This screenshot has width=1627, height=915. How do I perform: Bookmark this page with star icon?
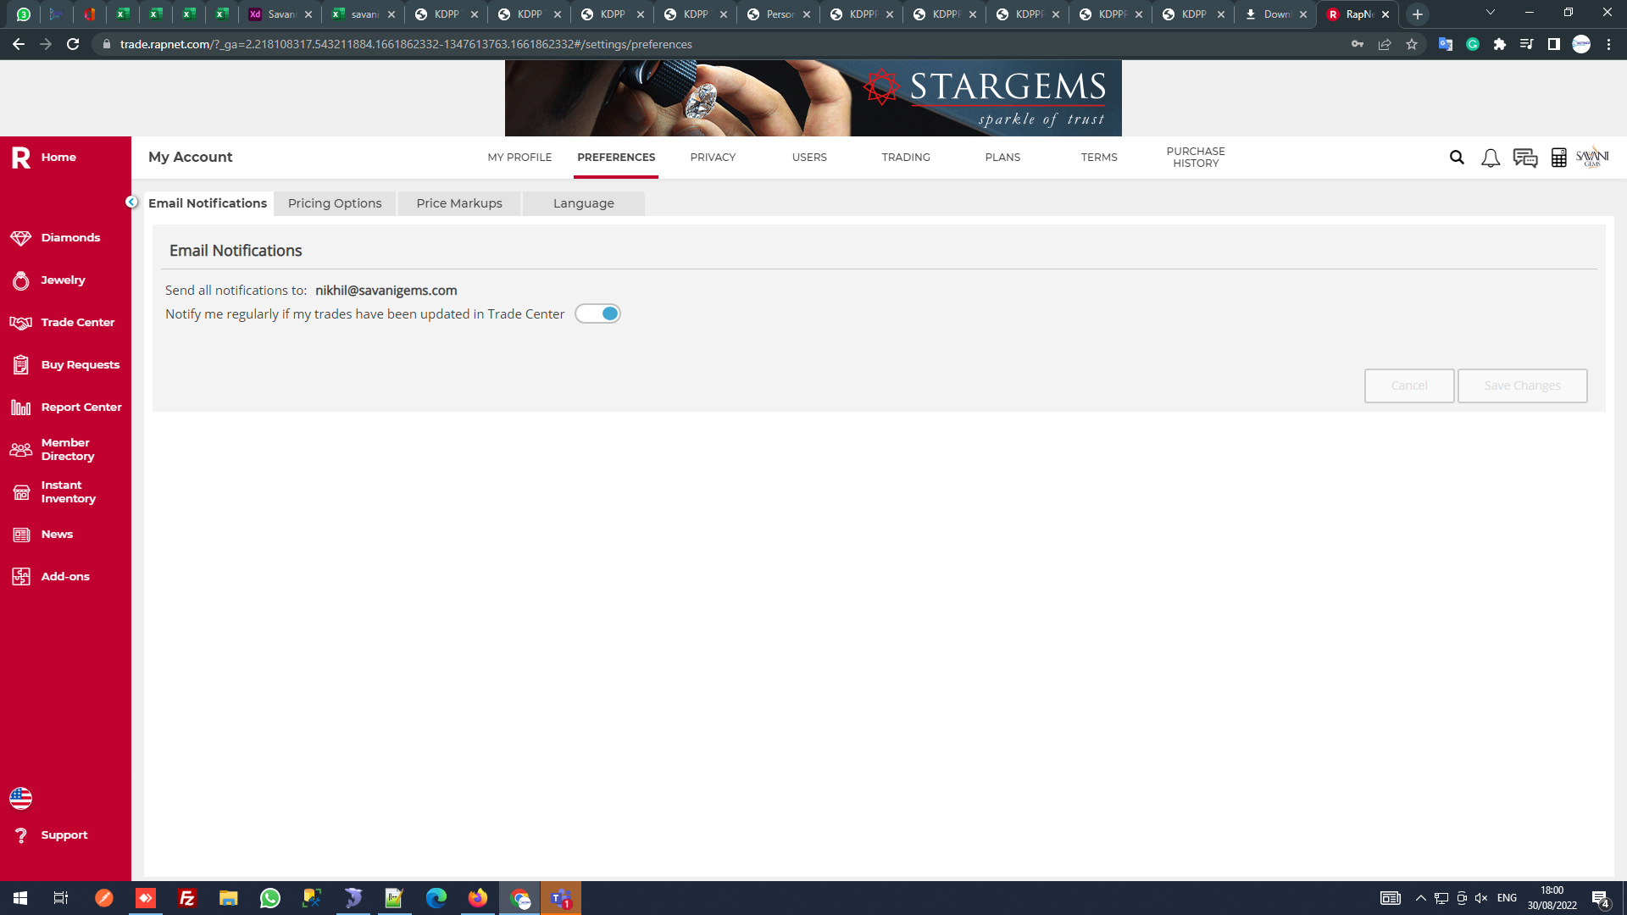1412,44
